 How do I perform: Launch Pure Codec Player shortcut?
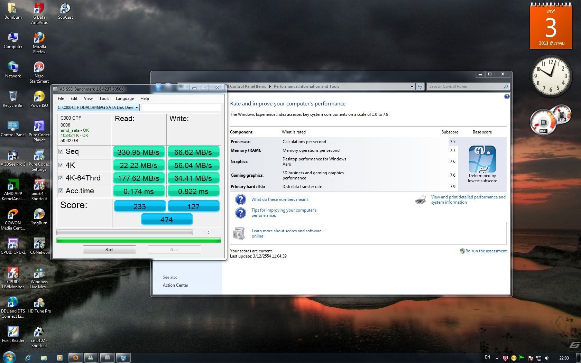tap(39, 131)
